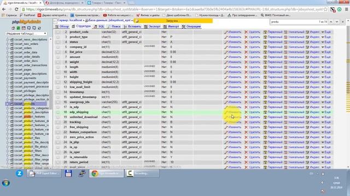Tick the checkbox for list_price row

58,52
